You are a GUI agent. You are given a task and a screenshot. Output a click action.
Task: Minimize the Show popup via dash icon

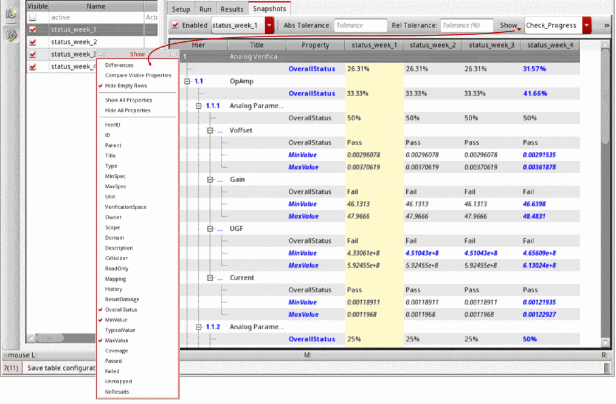click(x=102, y=54)
